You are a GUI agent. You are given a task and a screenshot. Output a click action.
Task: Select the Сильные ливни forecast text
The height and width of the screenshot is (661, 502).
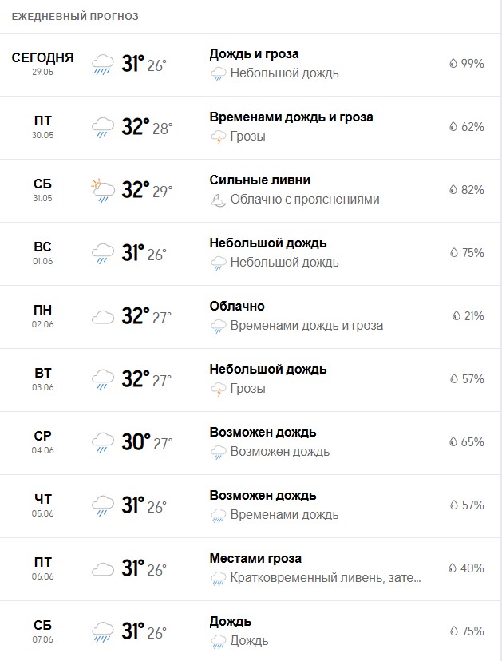click(x=260, y=180)
